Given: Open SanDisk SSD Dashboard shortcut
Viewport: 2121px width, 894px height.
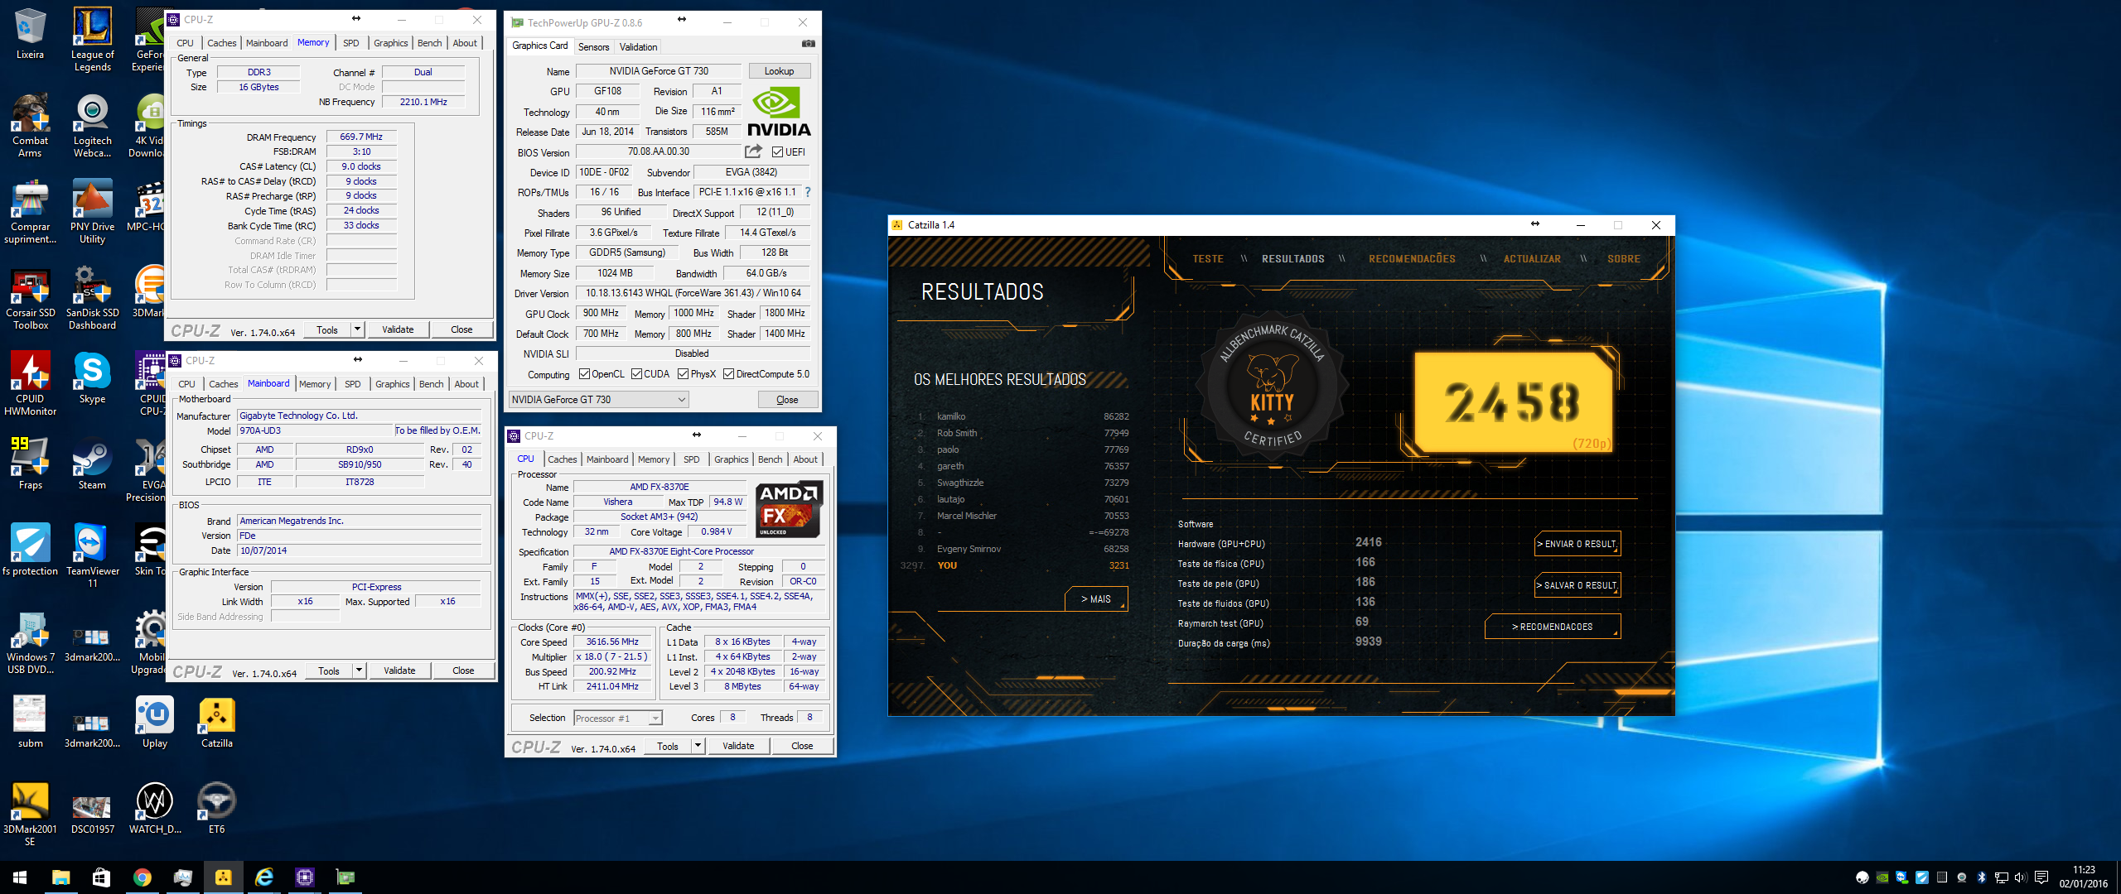Looking at the screenshot, I should pyautogui.click(x=92, y=297).
